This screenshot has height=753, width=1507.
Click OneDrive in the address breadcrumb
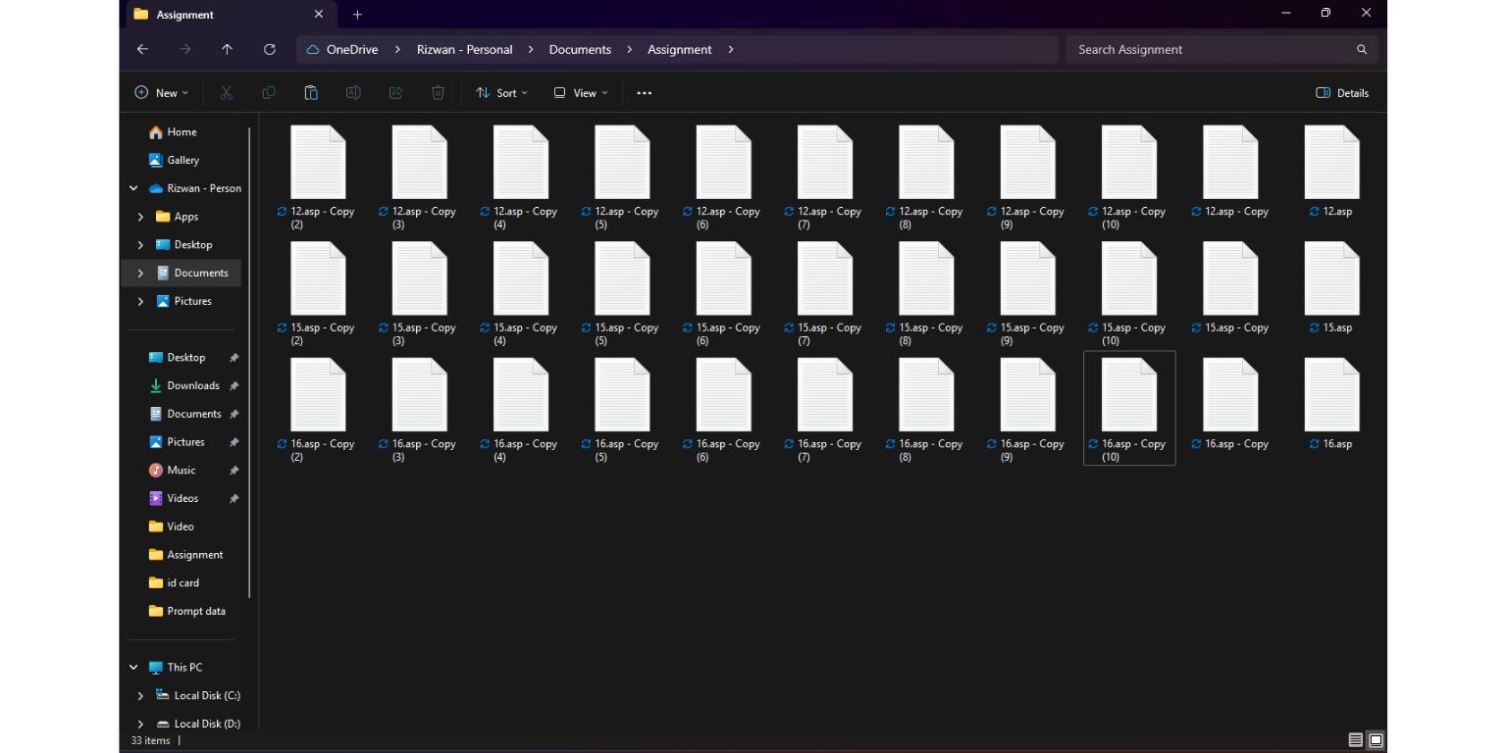352,49
